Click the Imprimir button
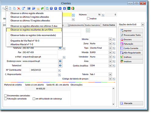Screen dimensions: 151x114 point(132,31)
